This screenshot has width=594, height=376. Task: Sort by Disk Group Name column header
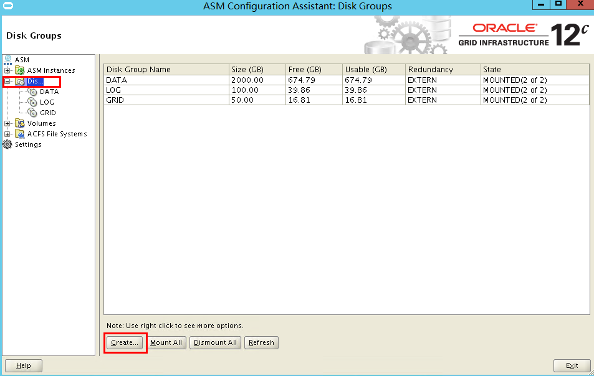pyautogui.click(x=166, y=70)
